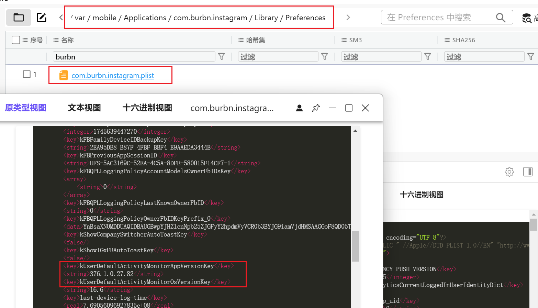Switch to 十六进制视图 tab in preview
This screenshot has width=538, height=308.
pyautogui.click(x=147, y=108)
